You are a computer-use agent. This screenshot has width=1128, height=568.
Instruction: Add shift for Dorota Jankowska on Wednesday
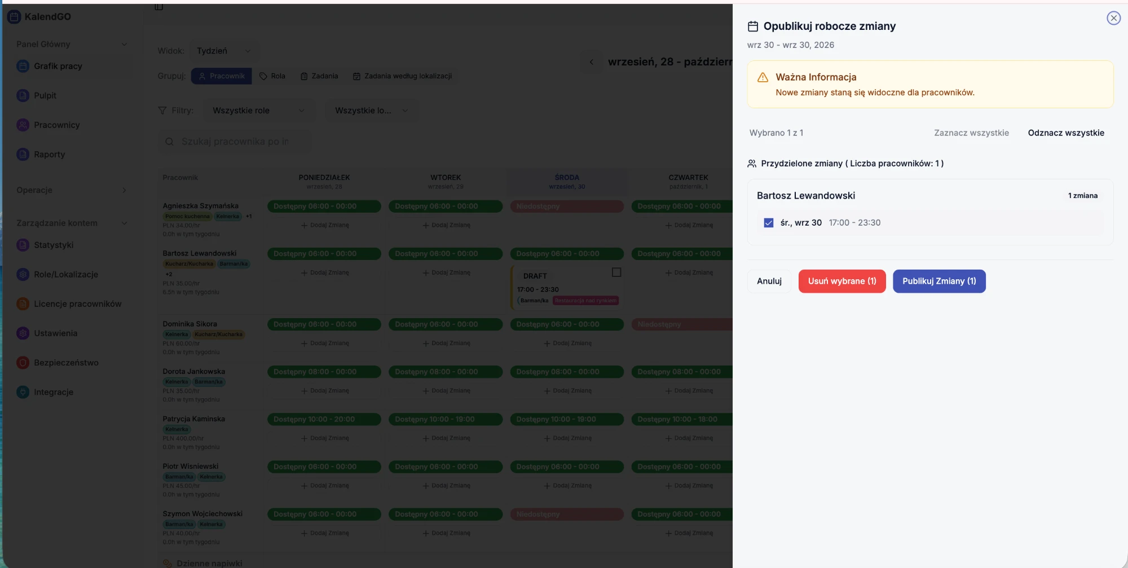pyautogui.click(x=567, y=391)
